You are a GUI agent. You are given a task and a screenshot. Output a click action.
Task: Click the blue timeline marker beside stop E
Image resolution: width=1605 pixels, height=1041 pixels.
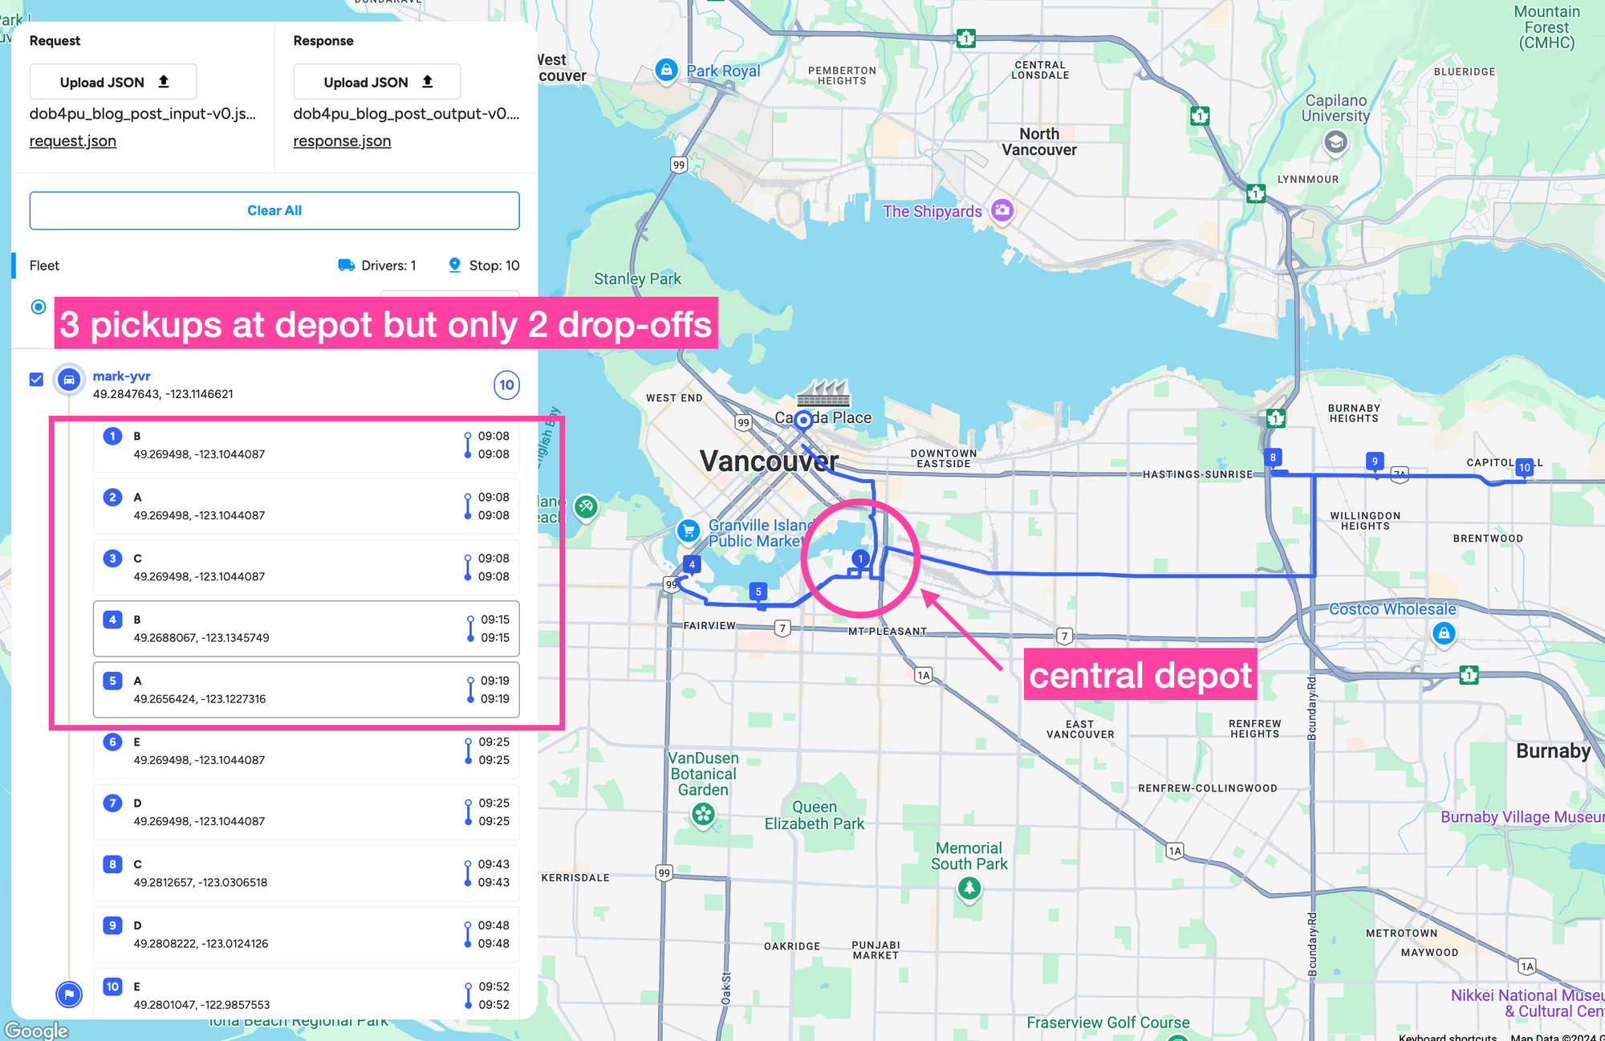click(x=468, y=750)
